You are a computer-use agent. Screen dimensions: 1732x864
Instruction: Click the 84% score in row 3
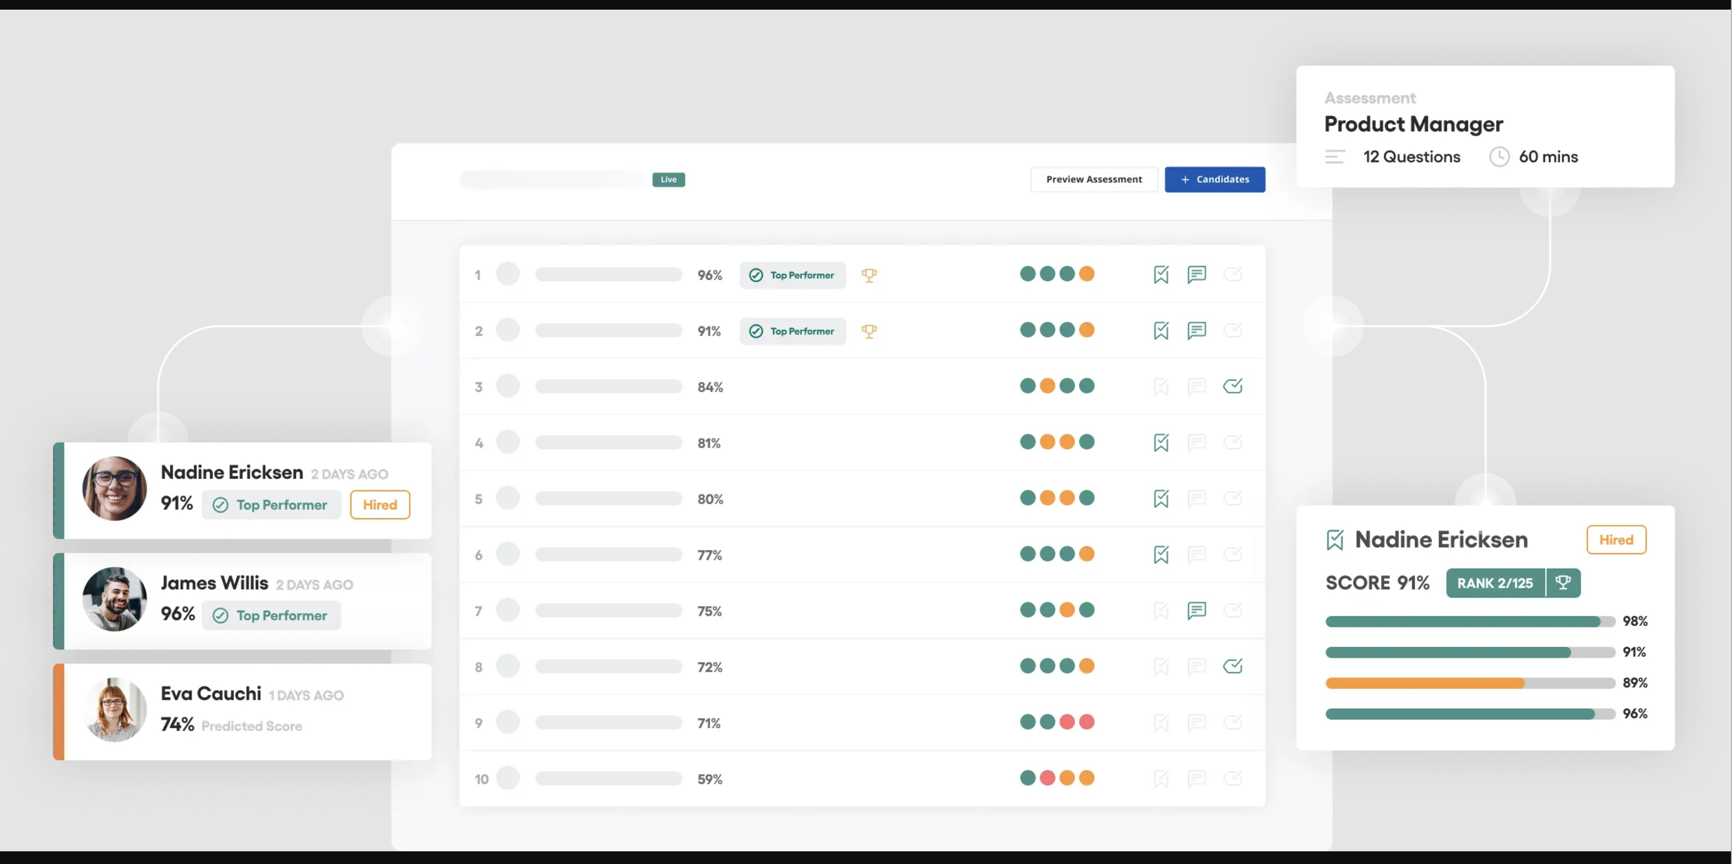[710, 387]
